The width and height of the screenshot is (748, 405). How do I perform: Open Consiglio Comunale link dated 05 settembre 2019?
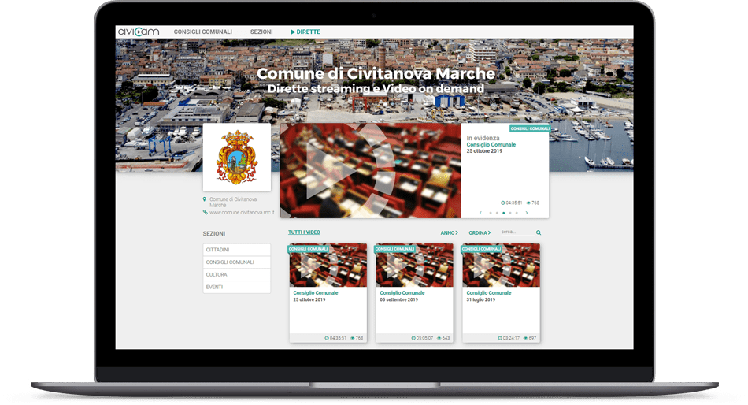pos(402,293)
